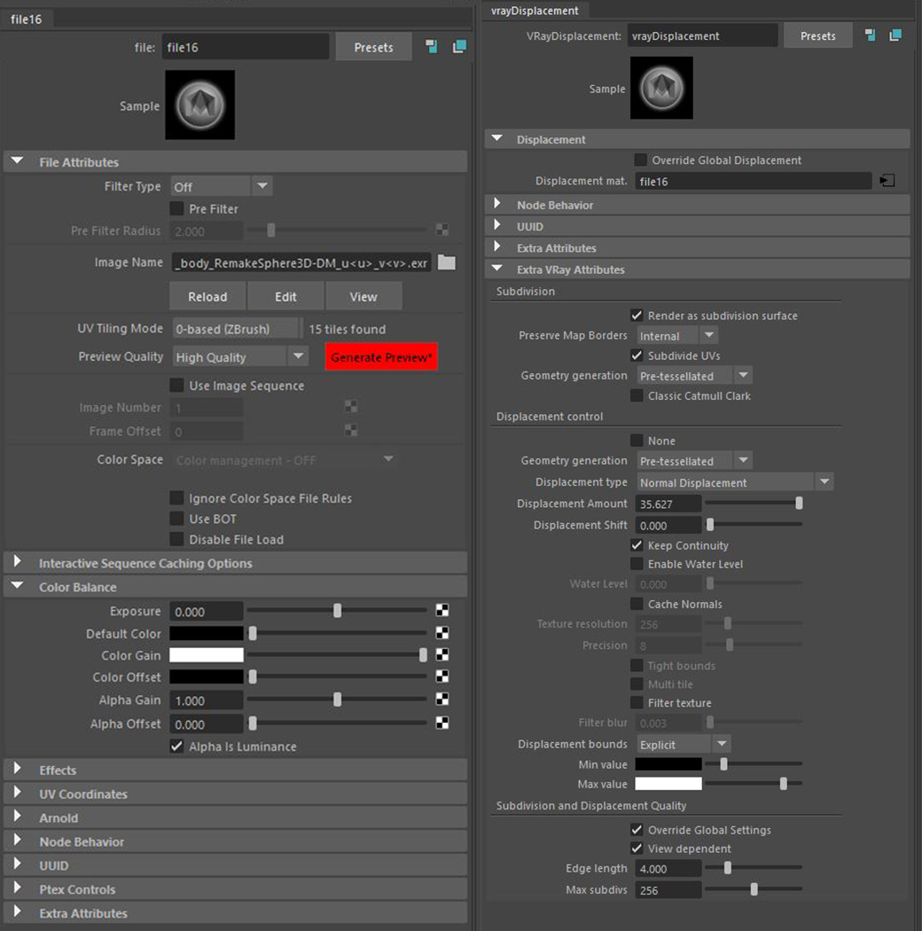The height and width of the screenshot is (931, 922).
Task: Click the map checker icon for Color Gain
Action: [442, 655]
